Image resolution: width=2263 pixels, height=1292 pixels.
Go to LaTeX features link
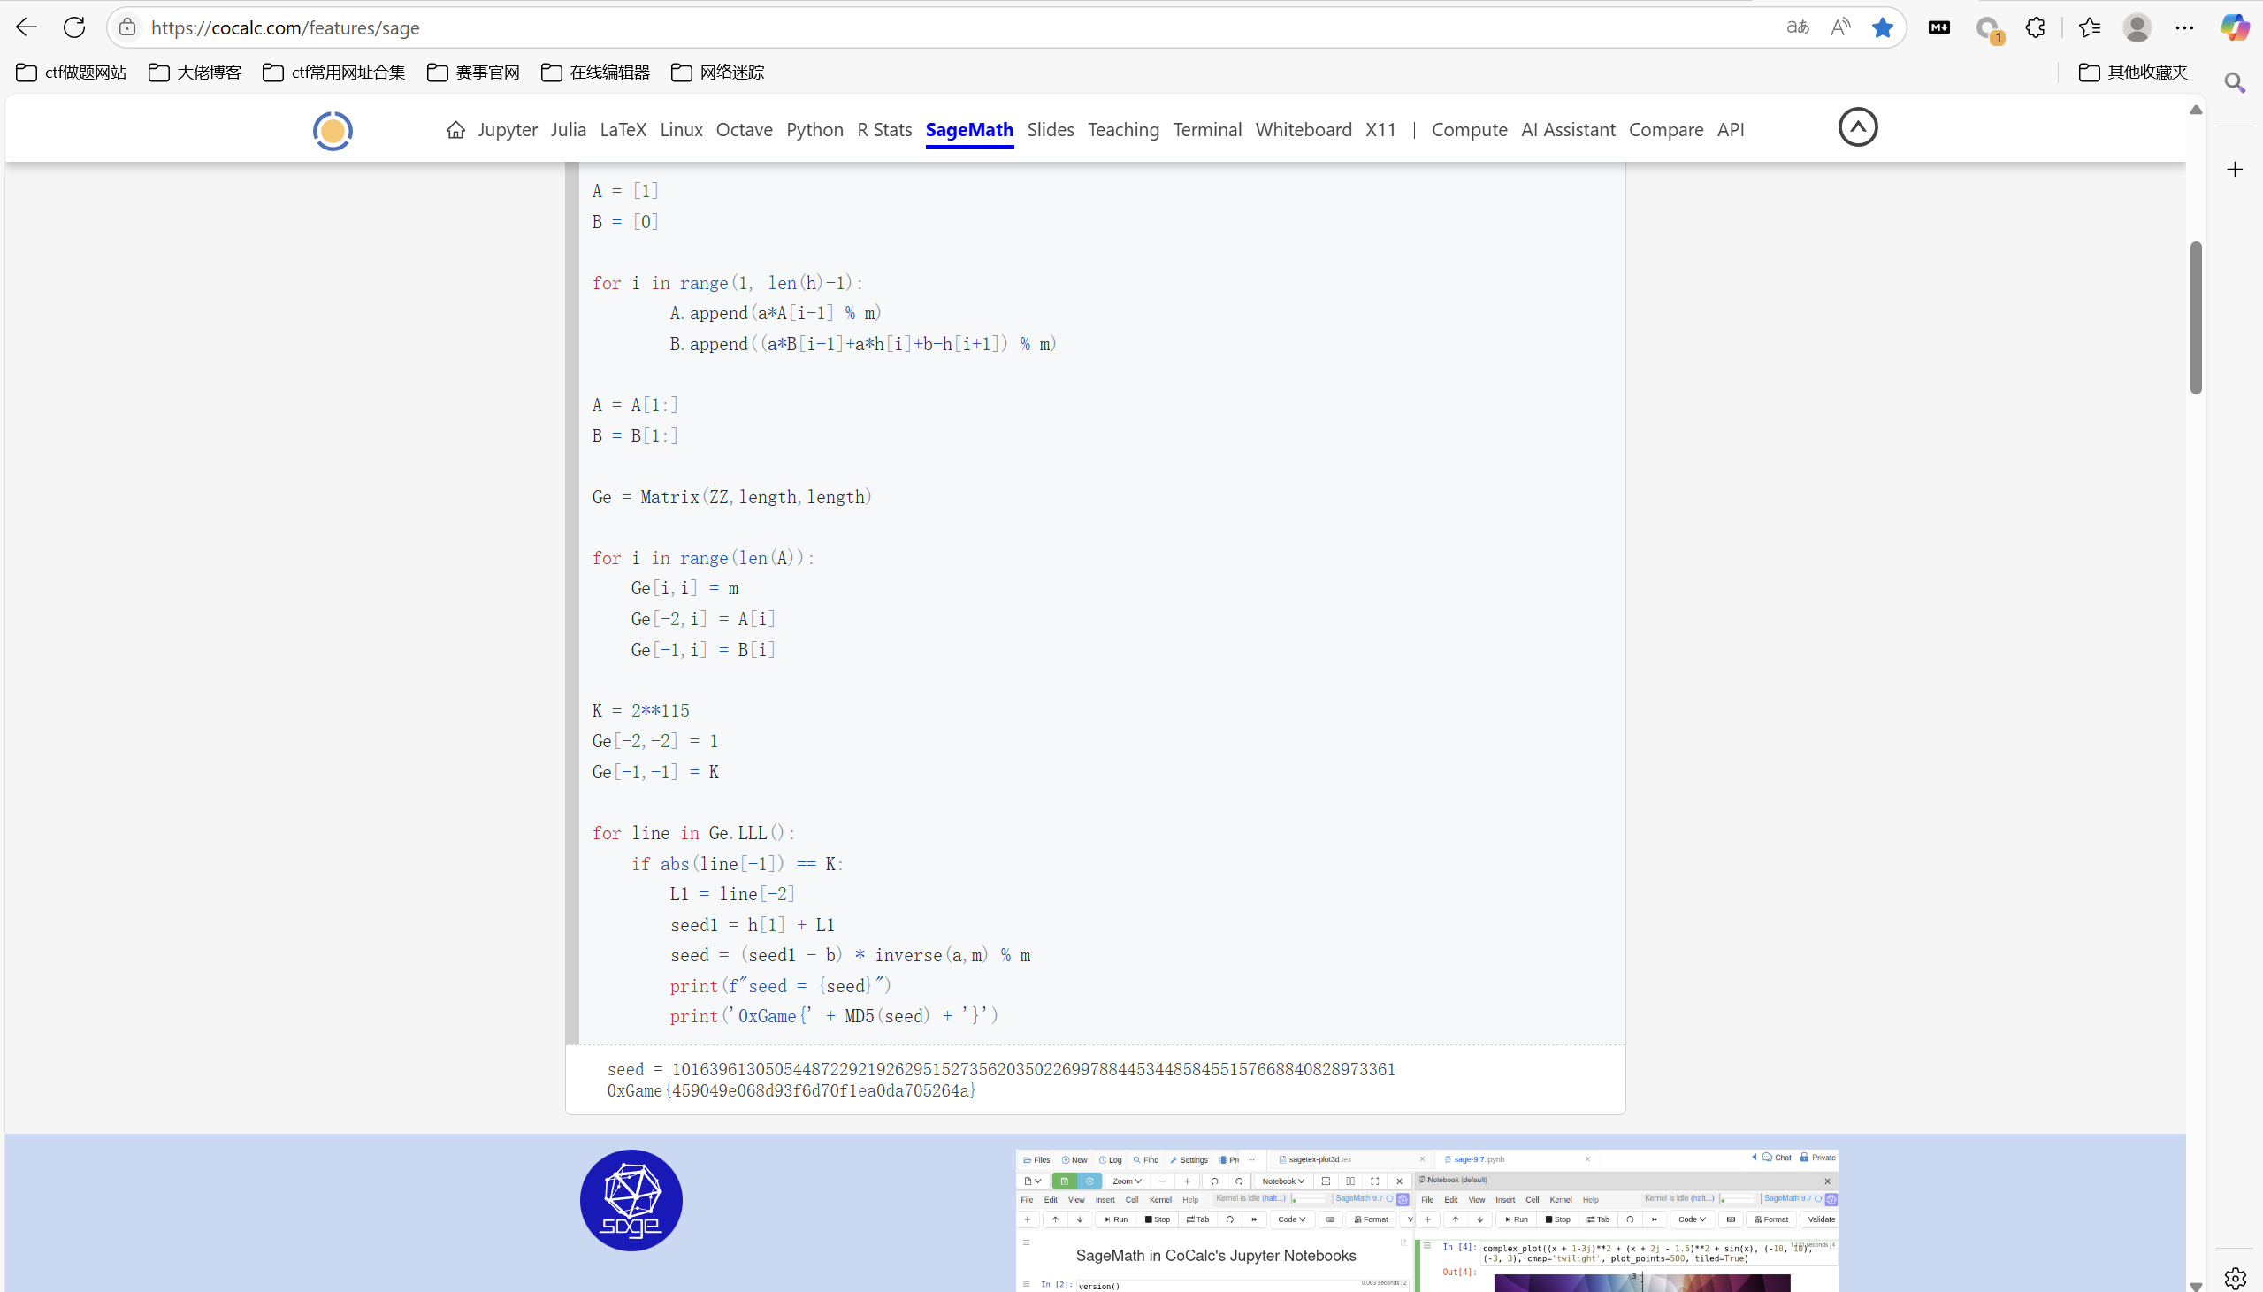pyautogui.click(x=623, y=130)
